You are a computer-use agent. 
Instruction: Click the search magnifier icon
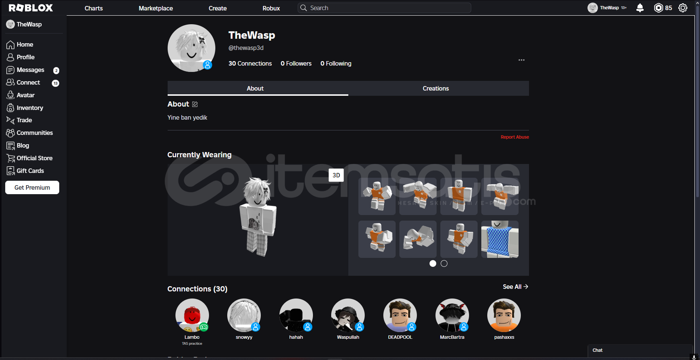click(x=304, y=8)
